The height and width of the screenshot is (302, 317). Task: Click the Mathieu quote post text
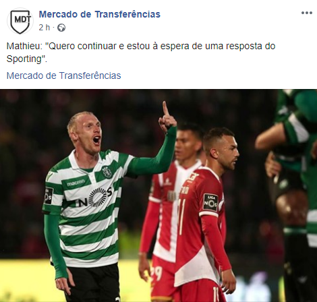click(141, 53)
